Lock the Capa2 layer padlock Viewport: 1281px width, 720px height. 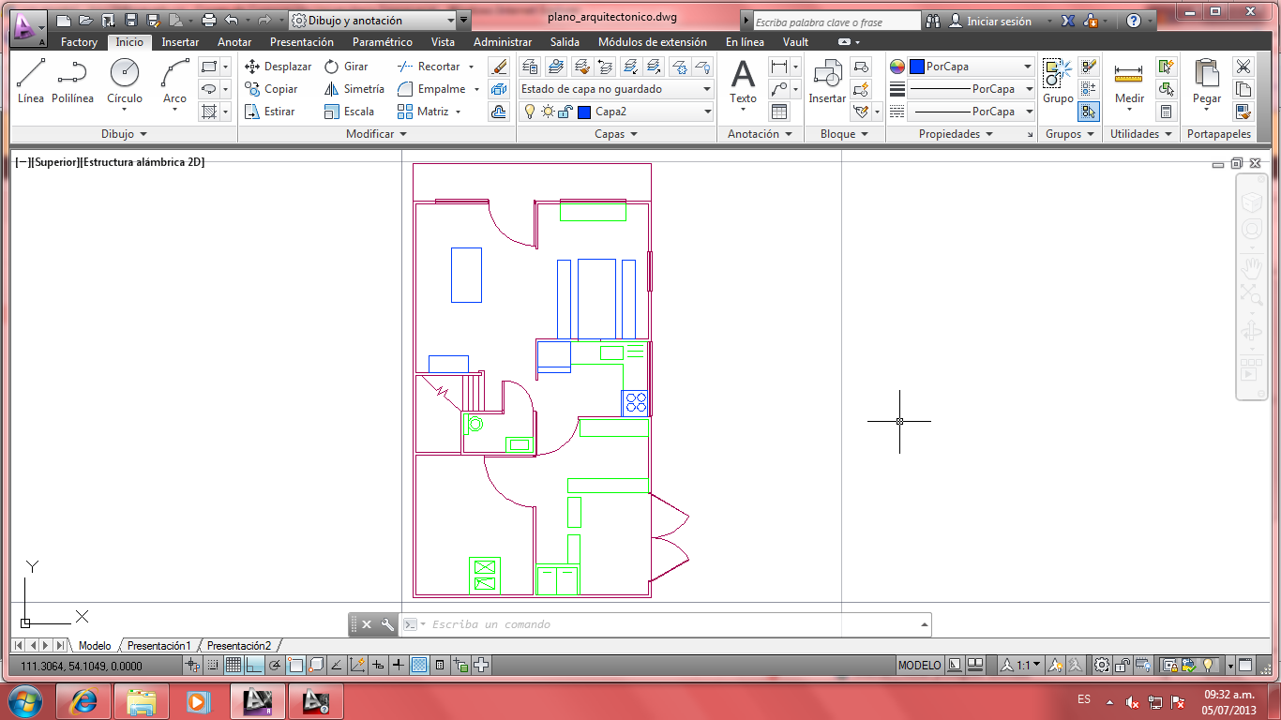coord(565,111)
